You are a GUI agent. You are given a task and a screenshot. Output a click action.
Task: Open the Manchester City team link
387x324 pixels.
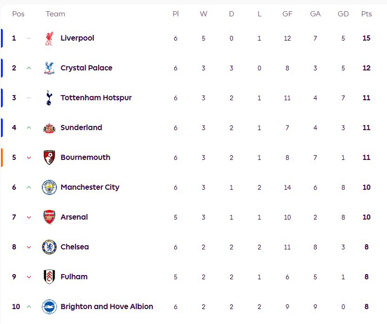point(89,187)
